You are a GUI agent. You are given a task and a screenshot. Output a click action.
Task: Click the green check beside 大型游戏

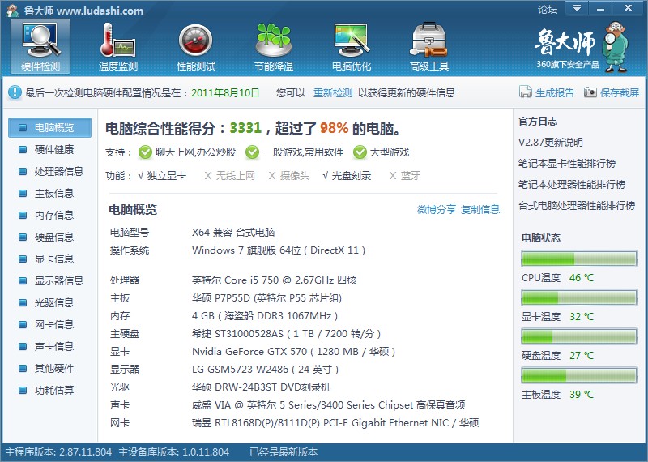360,152
